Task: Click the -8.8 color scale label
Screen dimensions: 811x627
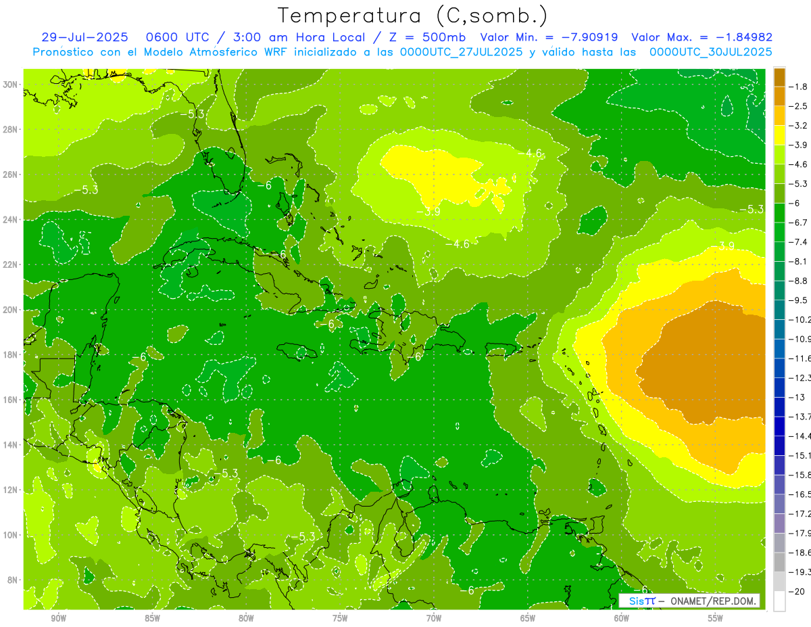Action: pyautogui.click(x=798, y=281)
